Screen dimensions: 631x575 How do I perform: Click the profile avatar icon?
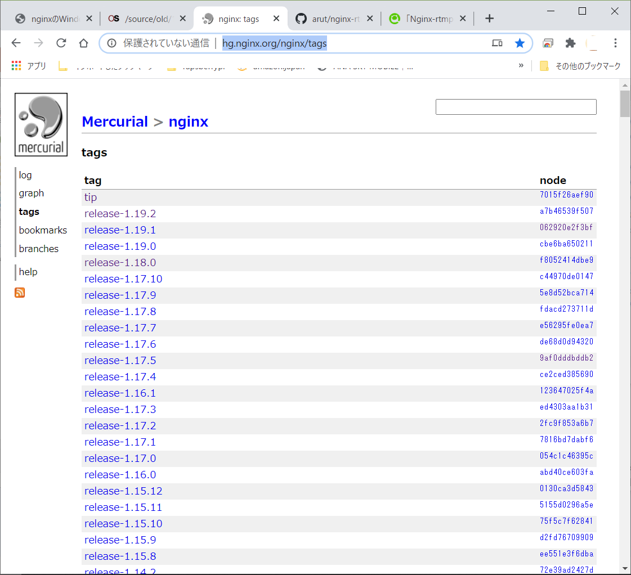[592, 43]
